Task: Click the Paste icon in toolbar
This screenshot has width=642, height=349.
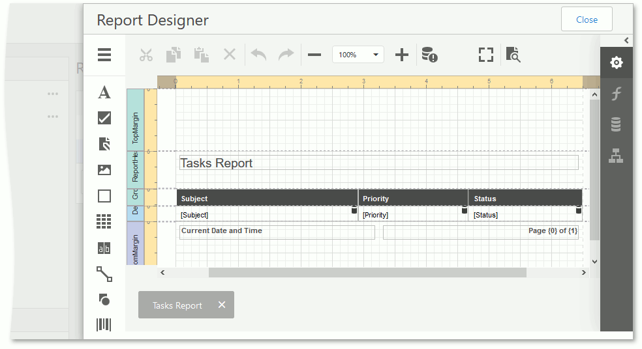Action: tap(202, 55)
